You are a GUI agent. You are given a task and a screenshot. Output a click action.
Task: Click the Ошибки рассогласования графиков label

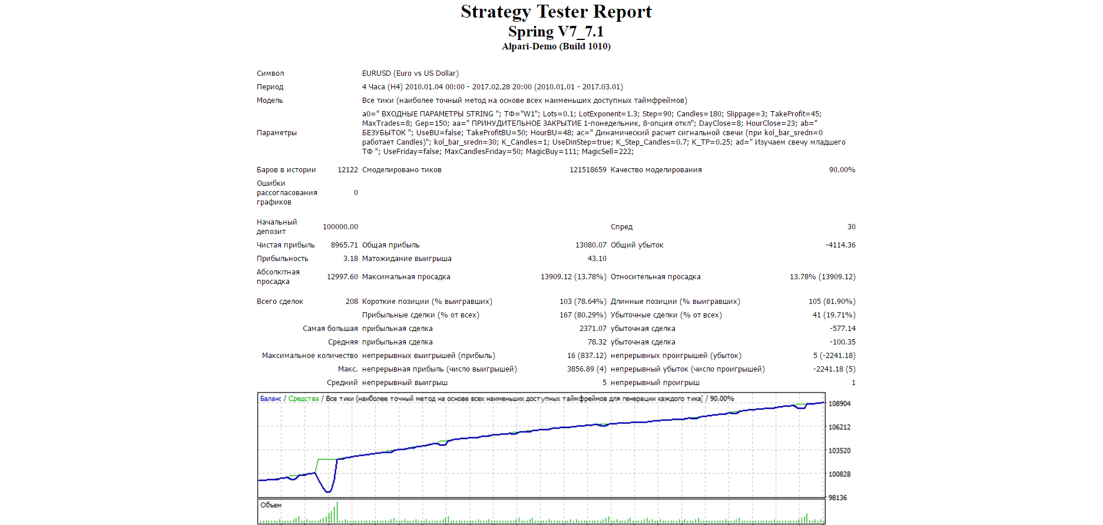(287, 193)
